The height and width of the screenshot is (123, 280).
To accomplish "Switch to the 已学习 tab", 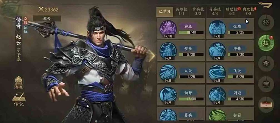I will [x=165, y=12].
